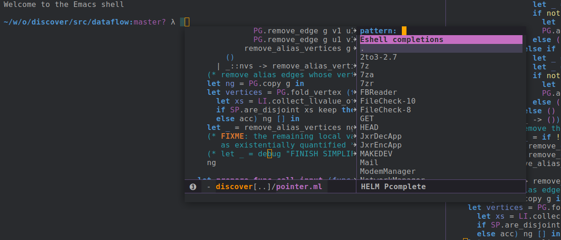Screen dimensions: 561x240
Task: Pick FileCheck-8 from the list
Action: [386, 110]
